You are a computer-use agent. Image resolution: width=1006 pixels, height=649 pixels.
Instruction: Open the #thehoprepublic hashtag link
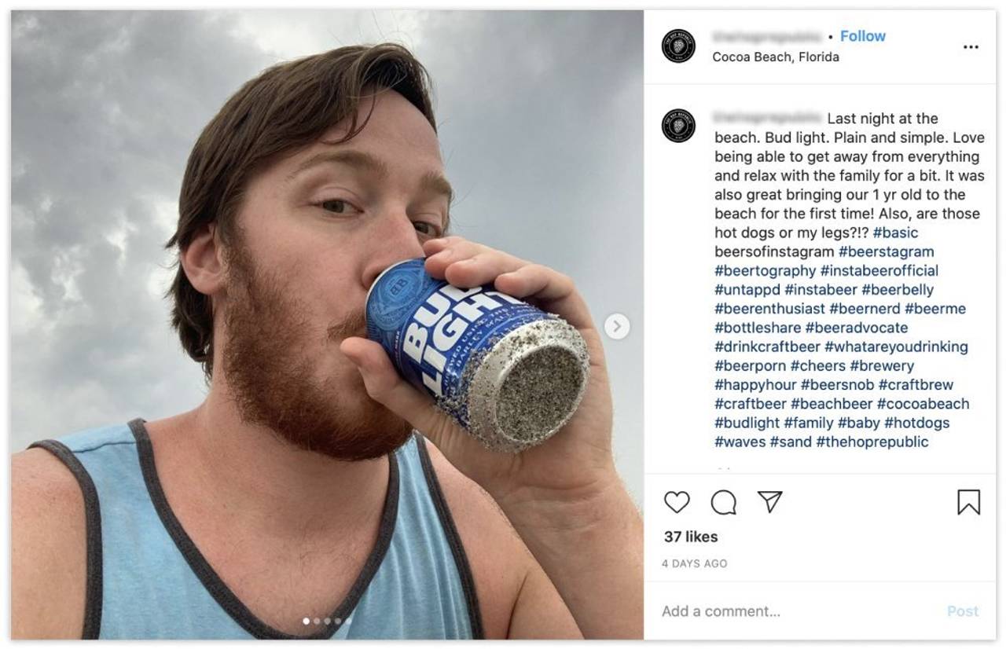(872, 442)
